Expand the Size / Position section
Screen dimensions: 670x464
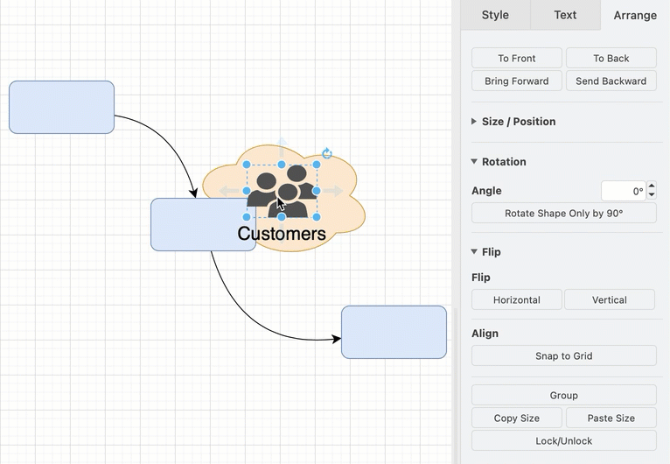pos(513,122)
